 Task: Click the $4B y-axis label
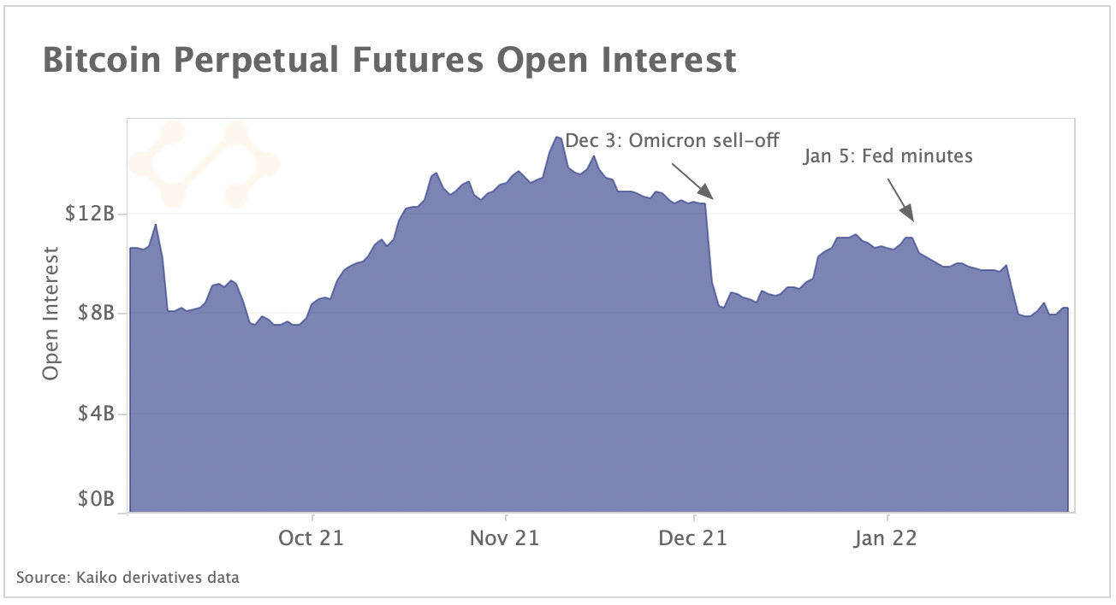coord(95,414)
